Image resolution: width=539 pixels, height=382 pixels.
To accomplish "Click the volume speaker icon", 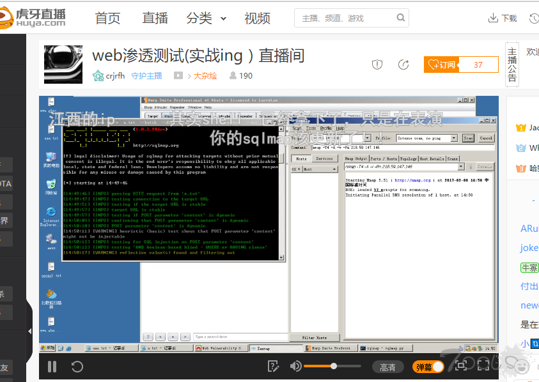I will click(x=295, y=366).
